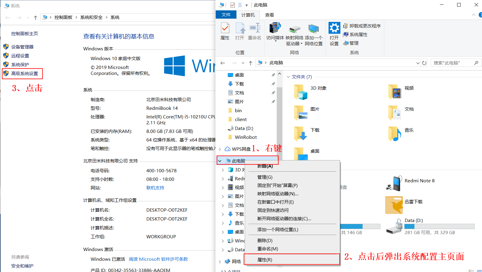Image resolution: width=482 pixels, height=272 pixels.
Task: Switch to the 计算机 ribbon tab
Action: point(248,15)
